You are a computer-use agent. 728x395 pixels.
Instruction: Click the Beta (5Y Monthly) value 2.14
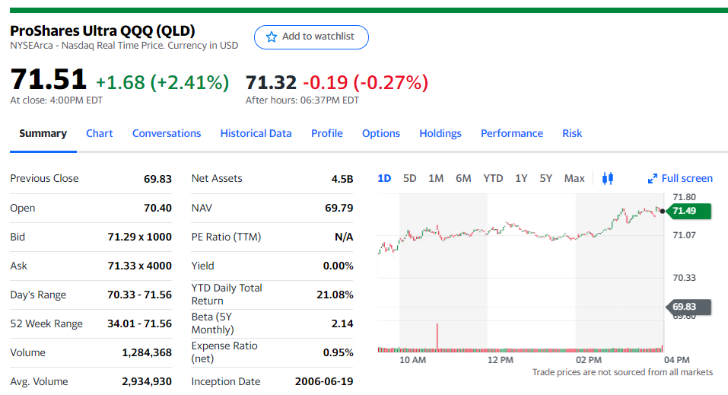tap(342, 323)
